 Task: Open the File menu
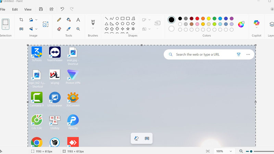coord(3,10)
